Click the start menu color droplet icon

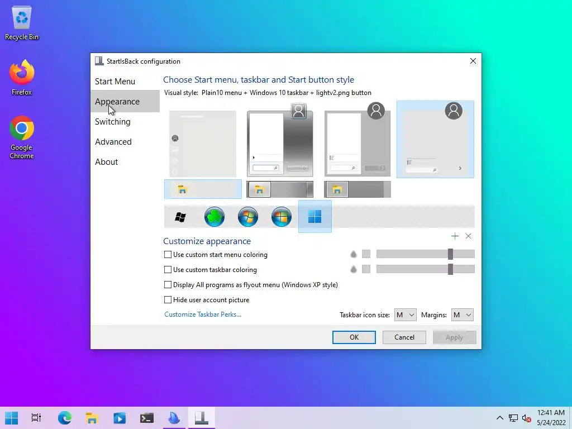point(354,254)
